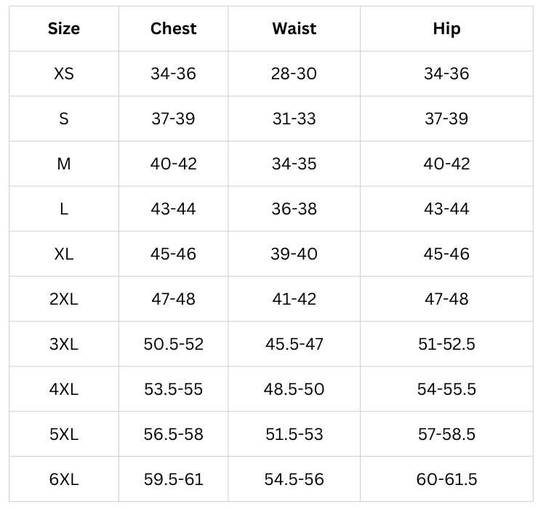Select the Hip column header

tap(446, 29)
